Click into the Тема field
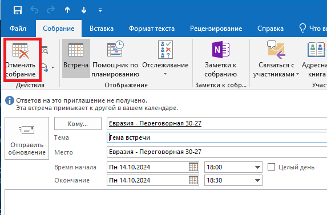327x215 pixels. [x=217, y=137]
